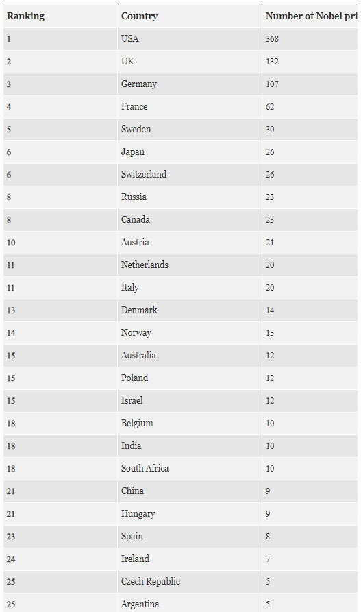Click the Hungary country cell
This screenshot has width=361, height=612.
point(189,515)
